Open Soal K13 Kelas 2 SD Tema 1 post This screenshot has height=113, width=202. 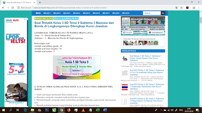pos(147,101)
